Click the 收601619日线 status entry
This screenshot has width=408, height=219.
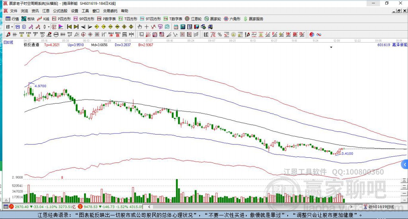click(379, 207)
